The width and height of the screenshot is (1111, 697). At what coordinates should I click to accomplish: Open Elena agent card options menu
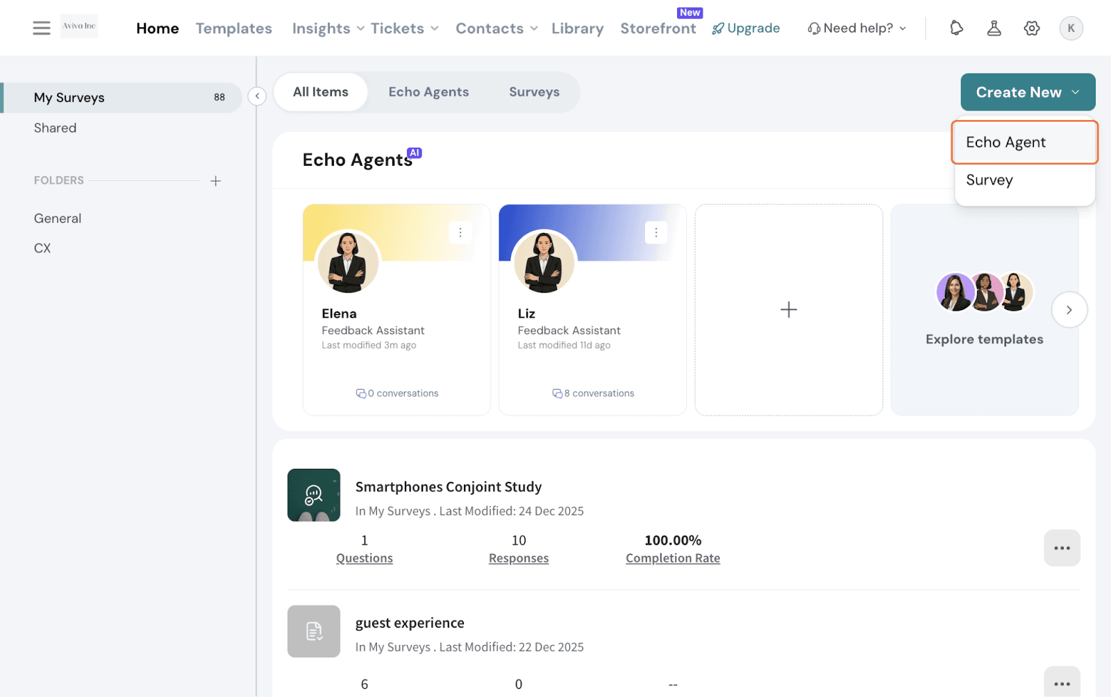pos(460,233)
